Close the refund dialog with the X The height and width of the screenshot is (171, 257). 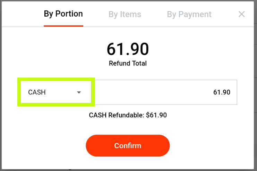[242, 14]
